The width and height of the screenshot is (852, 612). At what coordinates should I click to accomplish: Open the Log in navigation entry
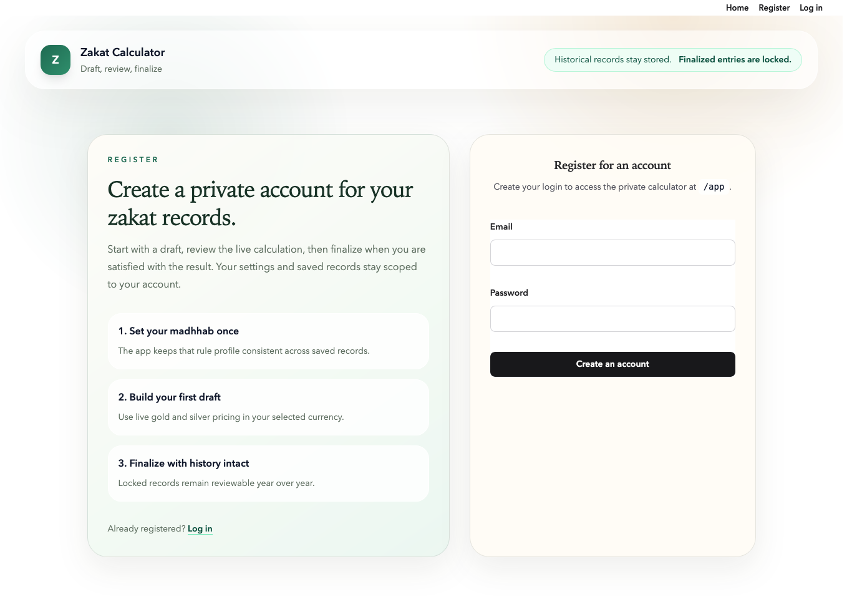(810, 8)
